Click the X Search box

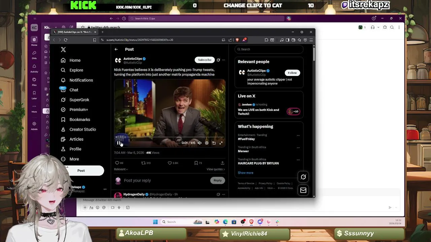point(269,49)
